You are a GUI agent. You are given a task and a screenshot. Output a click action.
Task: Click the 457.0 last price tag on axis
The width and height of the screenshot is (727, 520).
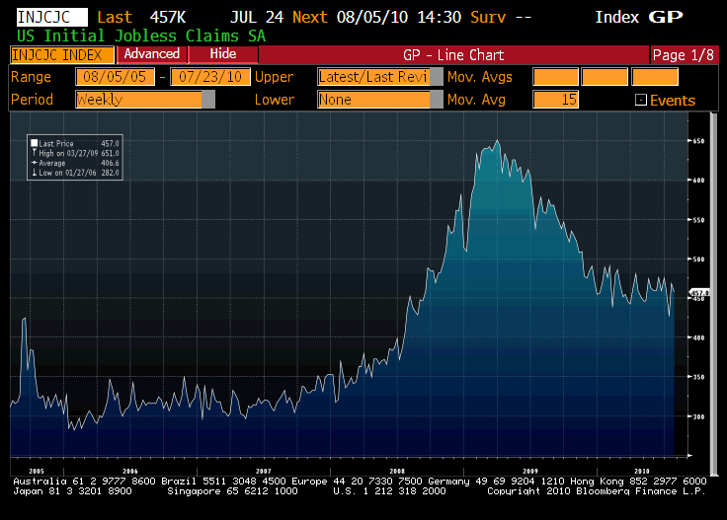point(700,293)
